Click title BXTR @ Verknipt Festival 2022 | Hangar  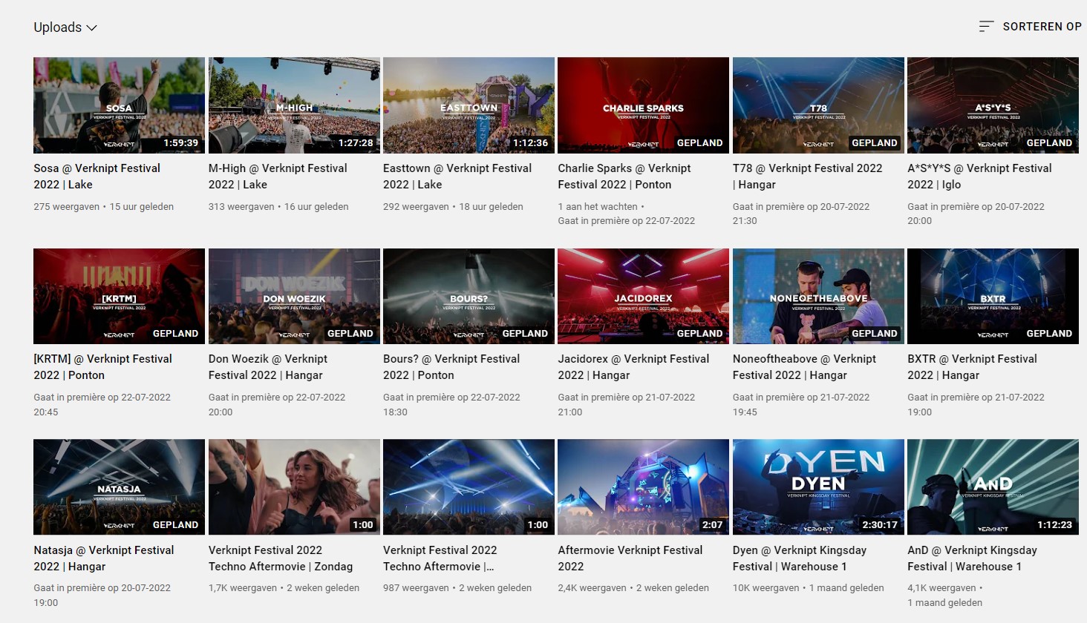click(972, 367)
